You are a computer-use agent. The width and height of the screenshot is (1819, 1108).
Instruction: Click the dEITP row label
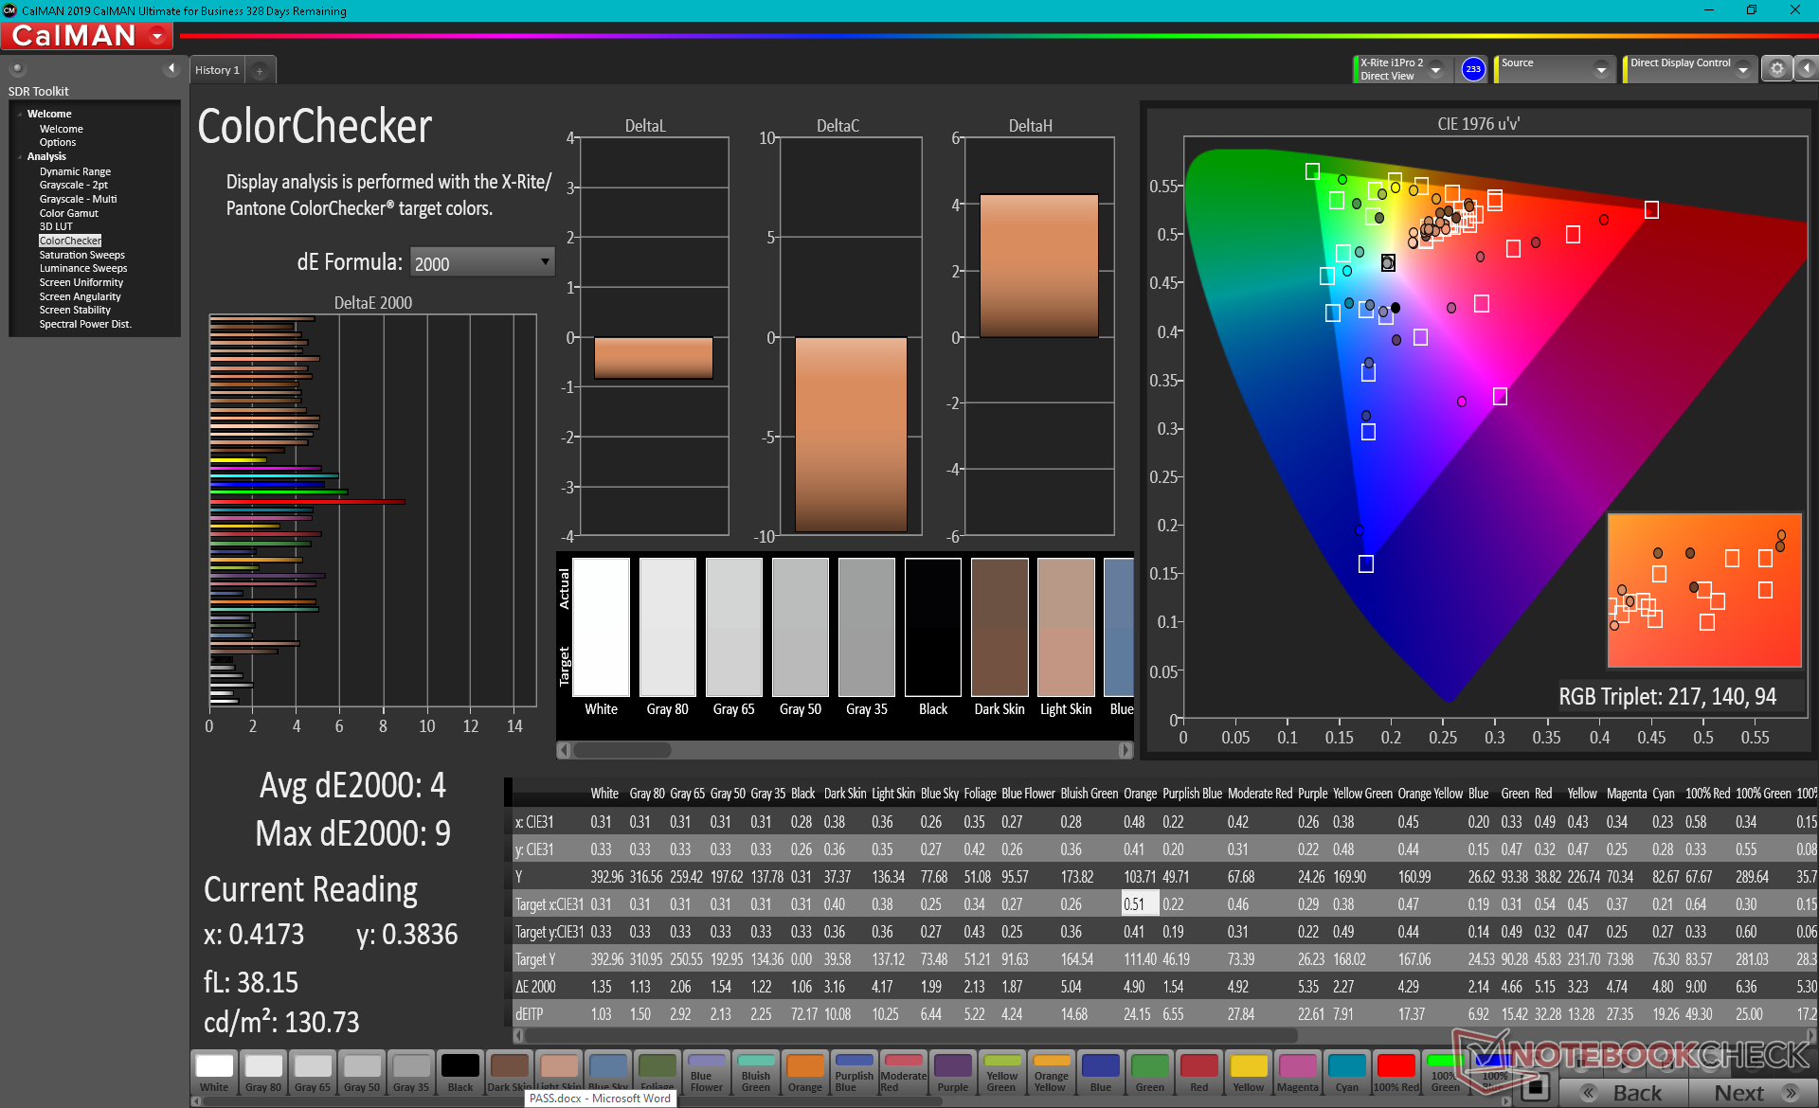pyautogui.click(x=530, y=1014)
